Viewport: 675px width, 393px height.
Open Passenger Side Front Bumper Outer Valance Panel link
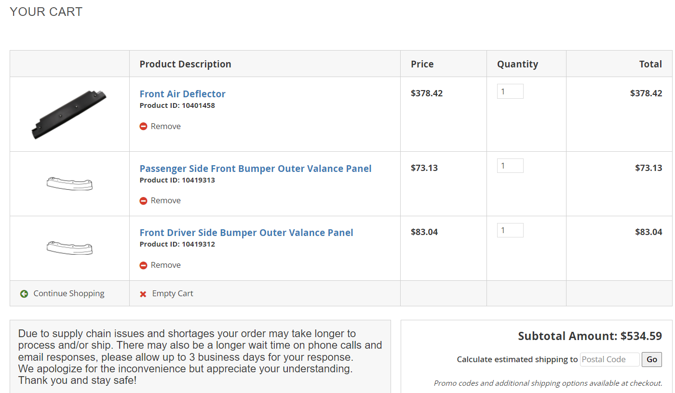[x=255, y=169]
